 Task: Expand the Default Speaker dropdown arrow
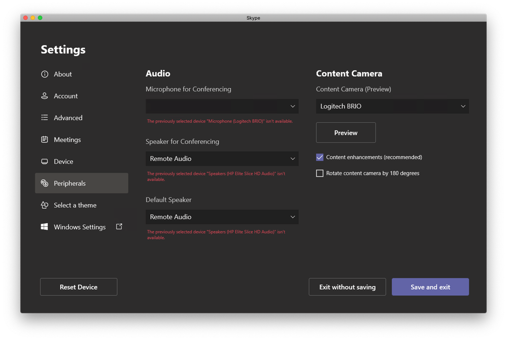[293, 217]
